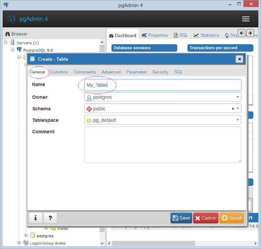
Task: Click the Servers group icon
Action: (13, 42)
